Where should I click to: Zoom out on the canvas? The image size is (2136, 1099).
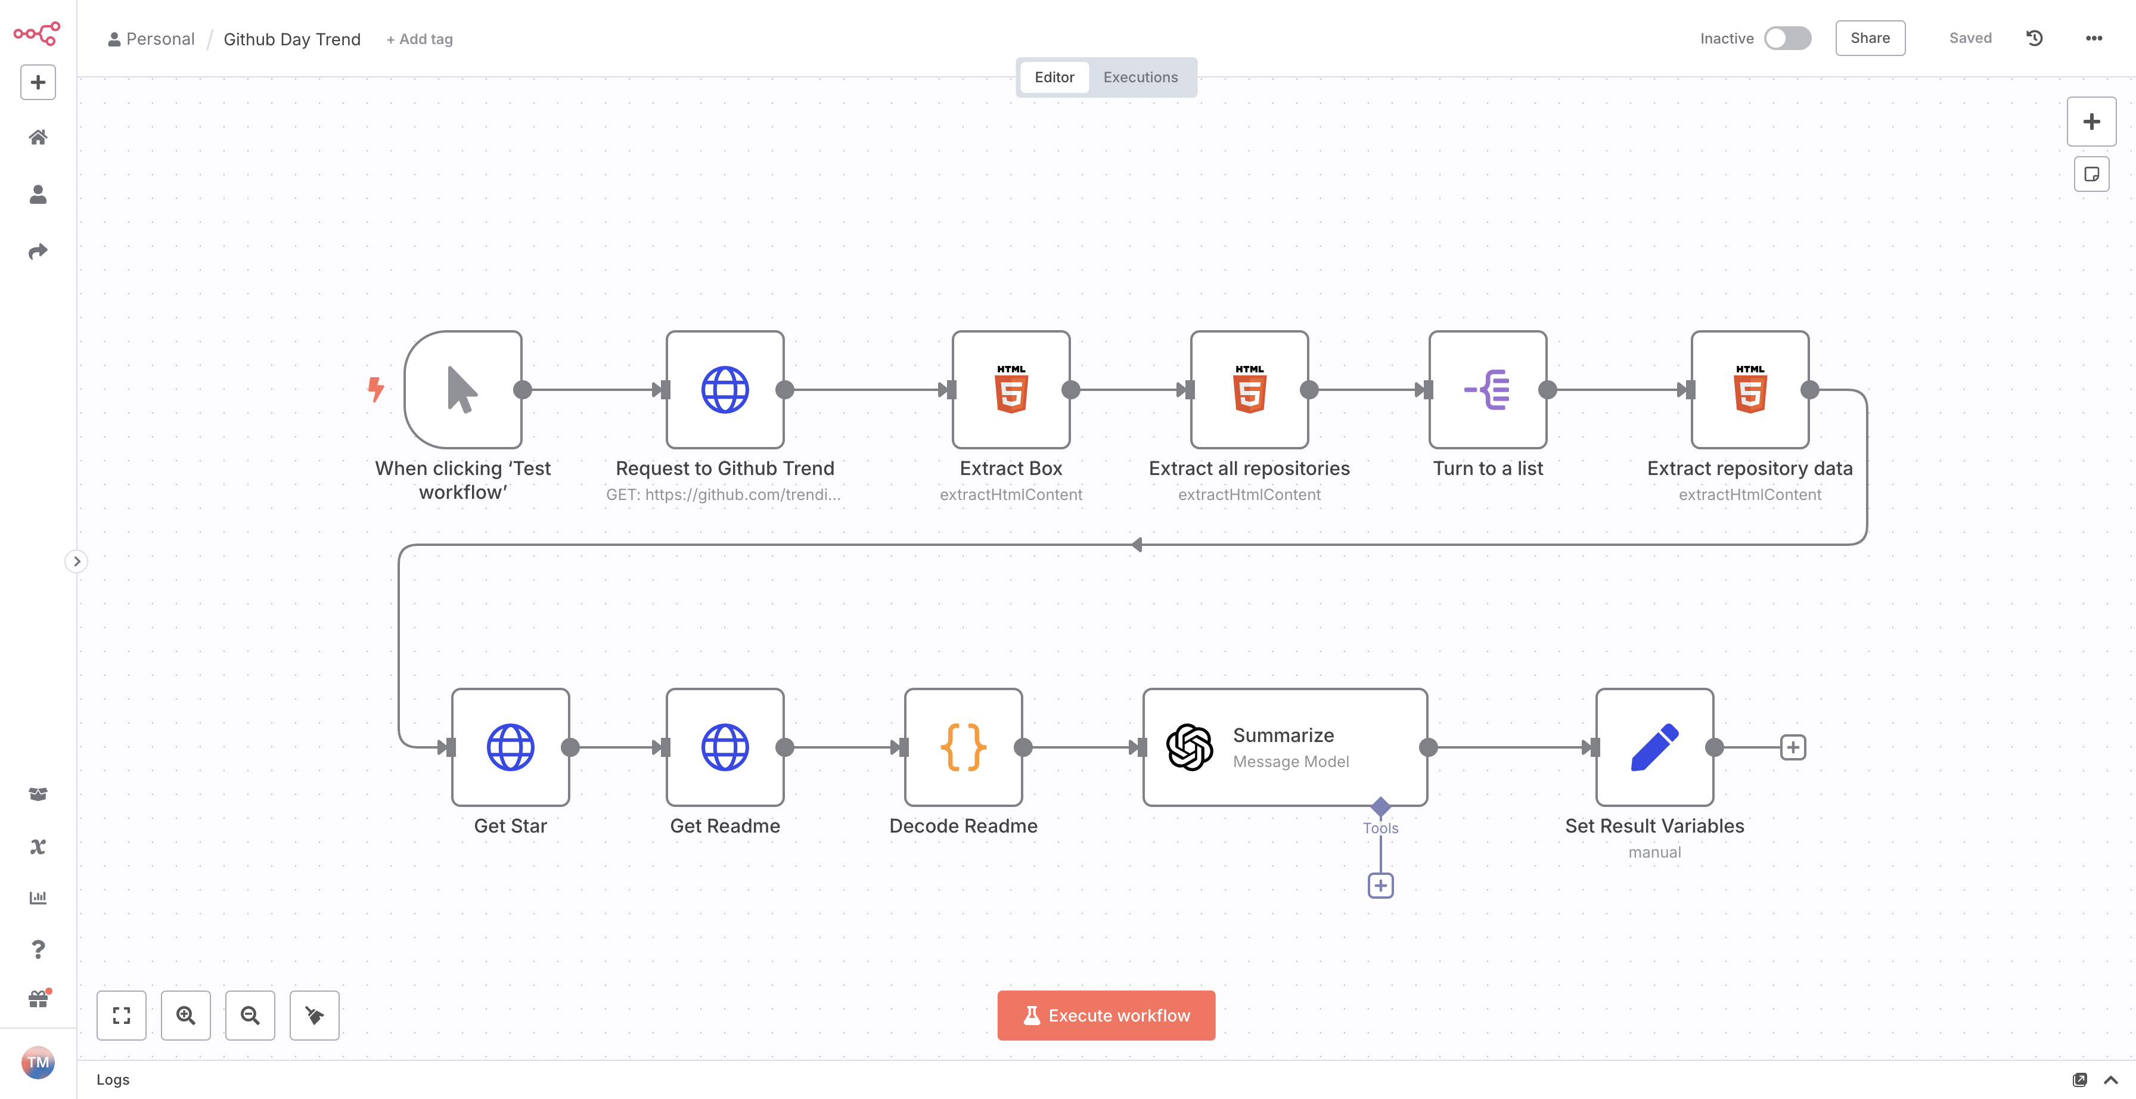[x=250, y=1015]
